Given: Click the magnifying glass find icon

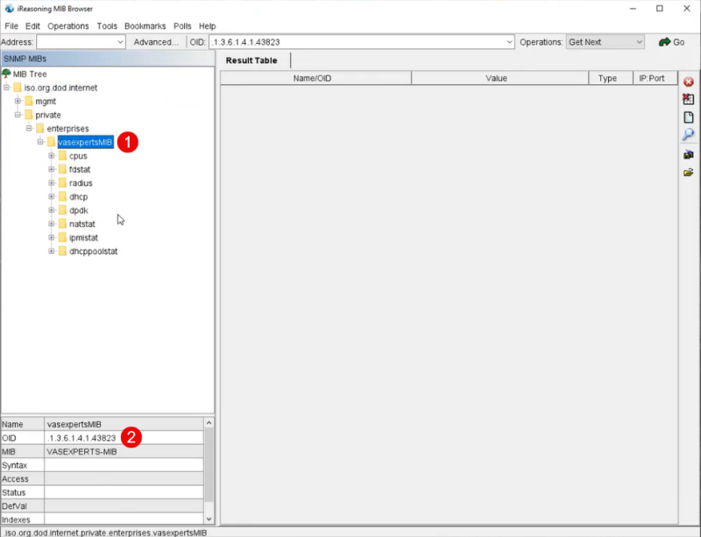Looking at the screenshot, I should click(x=689, y=135).
